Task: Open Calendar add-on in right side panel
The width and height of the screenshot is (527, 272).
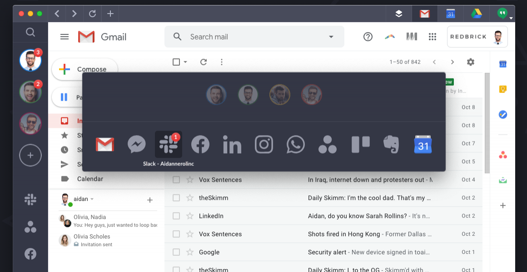Action: click(x=503, y=64)
